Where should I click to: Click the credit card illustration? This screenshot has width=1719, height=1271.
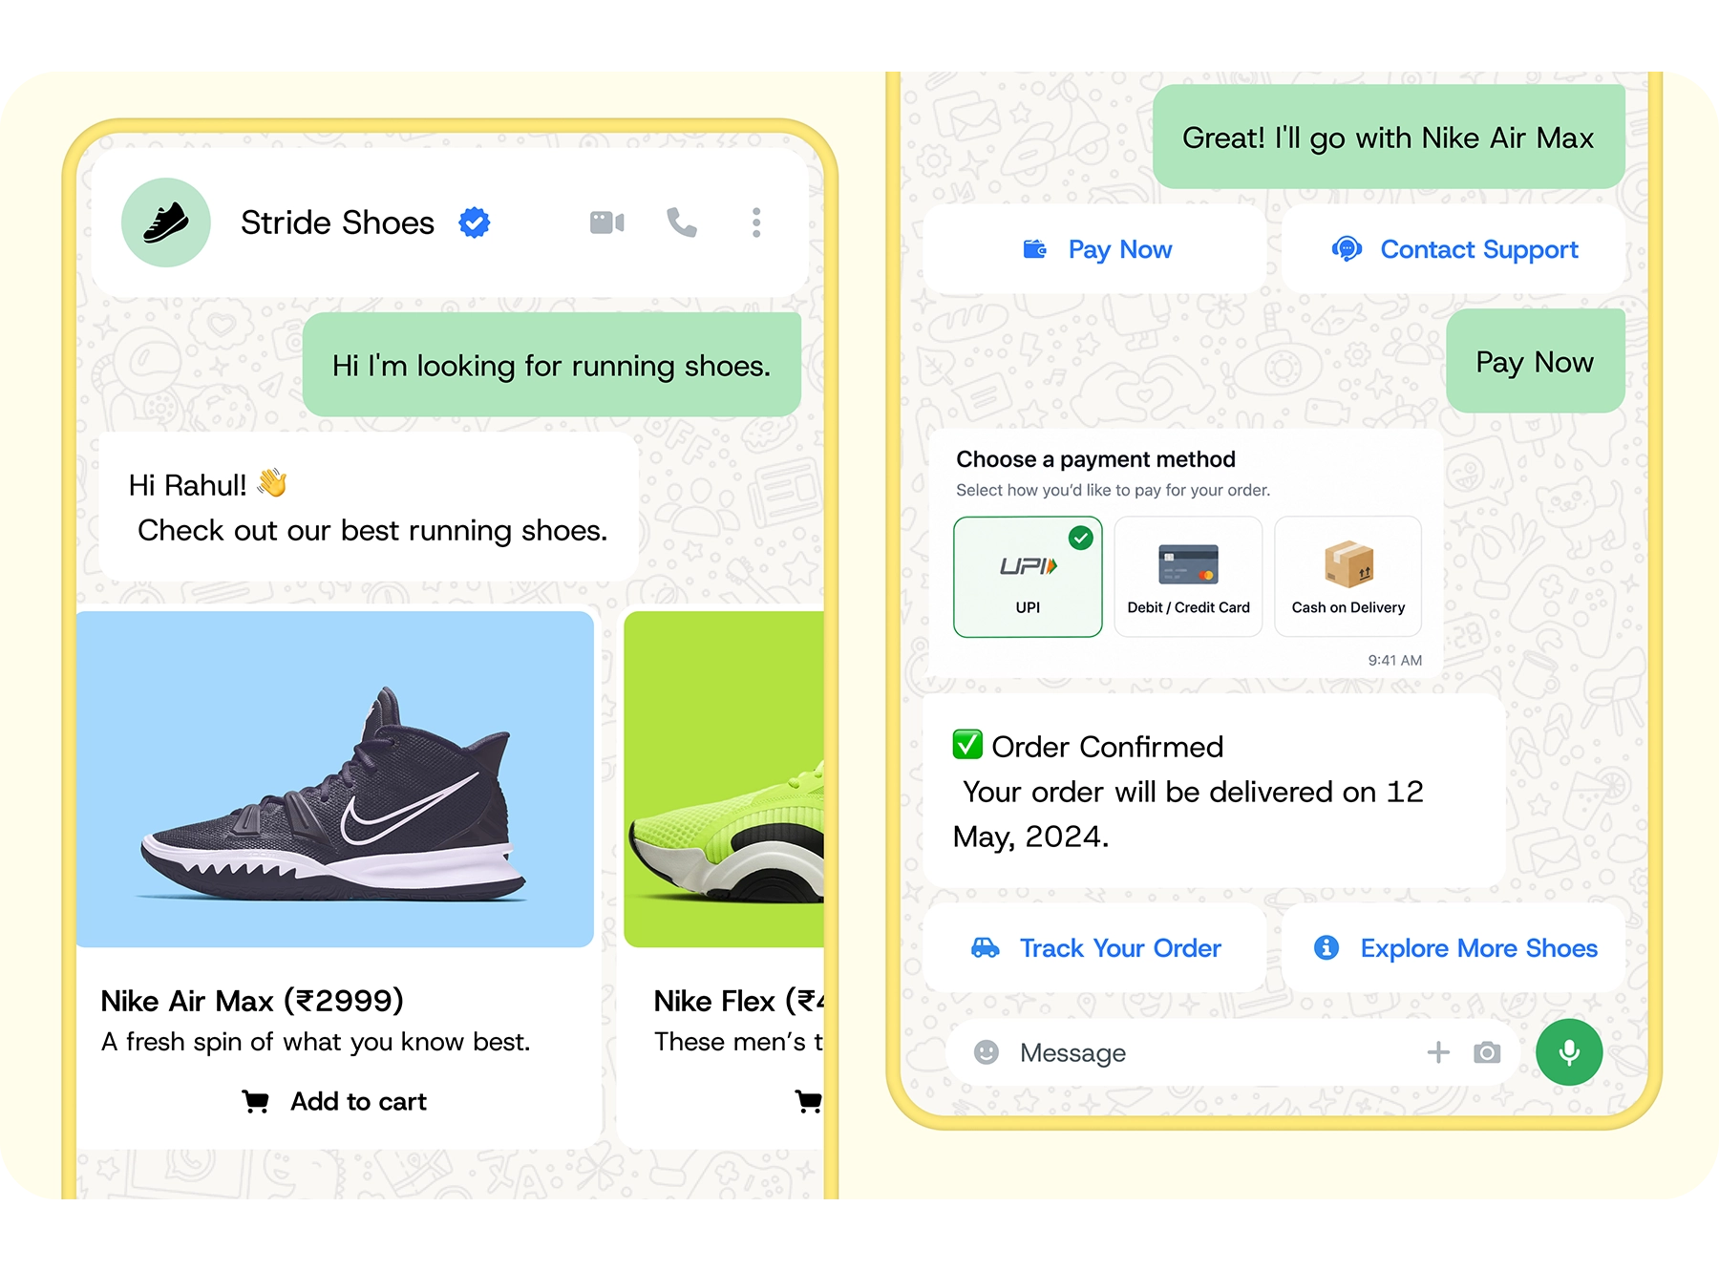click(x=1188, y=564)
